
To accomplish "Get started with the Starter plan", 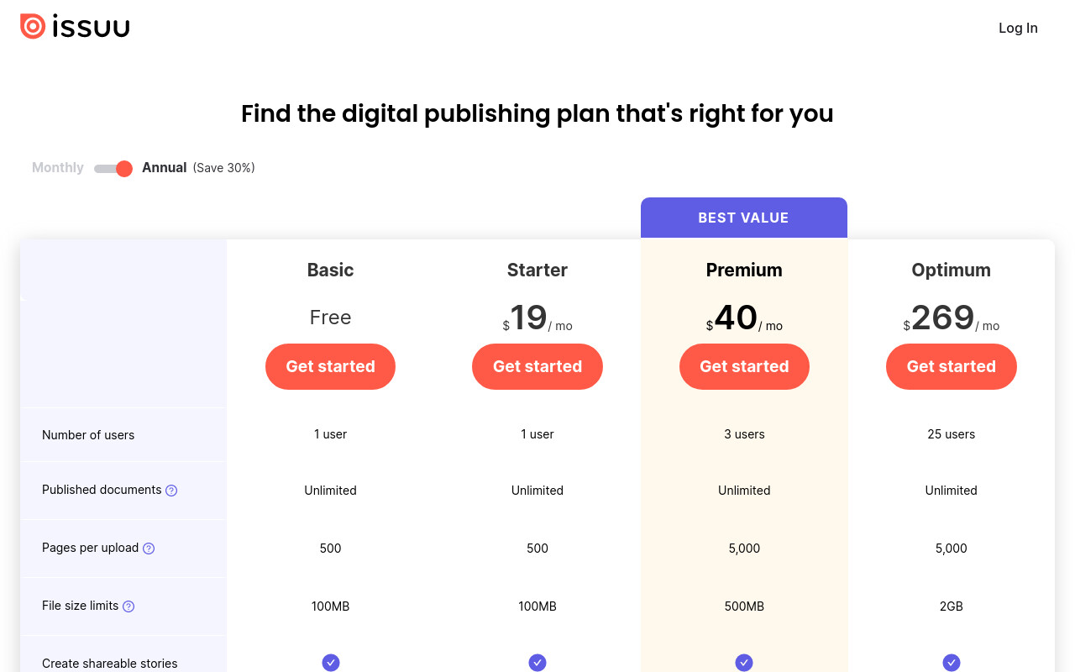I will (537, 366).
